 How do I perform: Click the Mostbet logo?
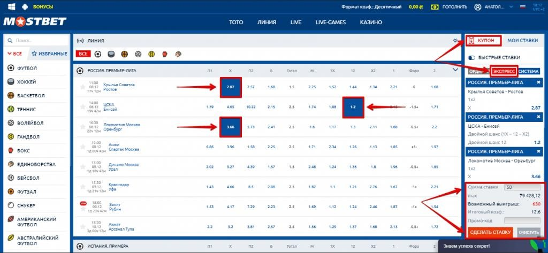(35, 22)
